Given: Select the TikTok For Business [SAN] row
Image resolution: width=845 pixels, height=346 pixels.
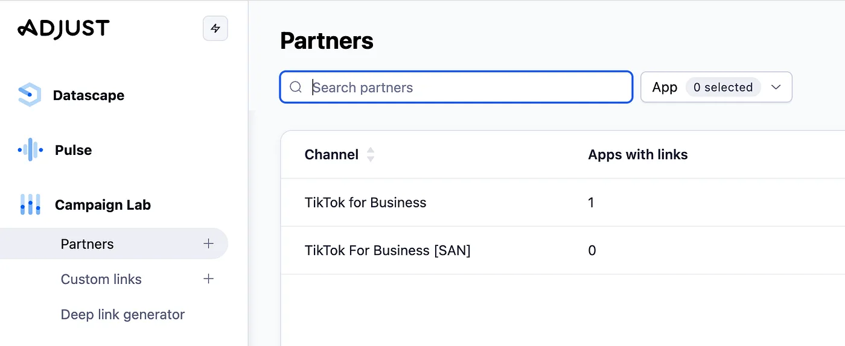Looking at the screenshot, I should pos(563,251).
